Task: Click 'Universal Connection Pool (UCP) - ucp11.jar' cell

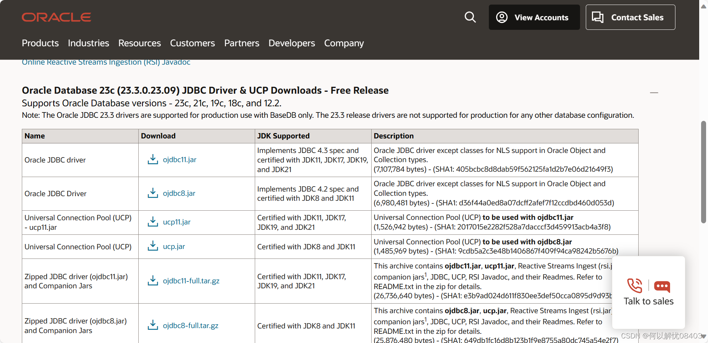Action: point(80,223)
